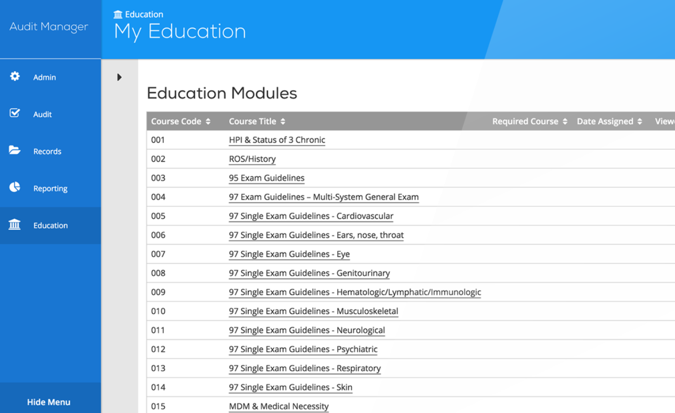Open the ROS/History module
The height and width of the screenshot is (413, 675).
click(x=252, y=159)
